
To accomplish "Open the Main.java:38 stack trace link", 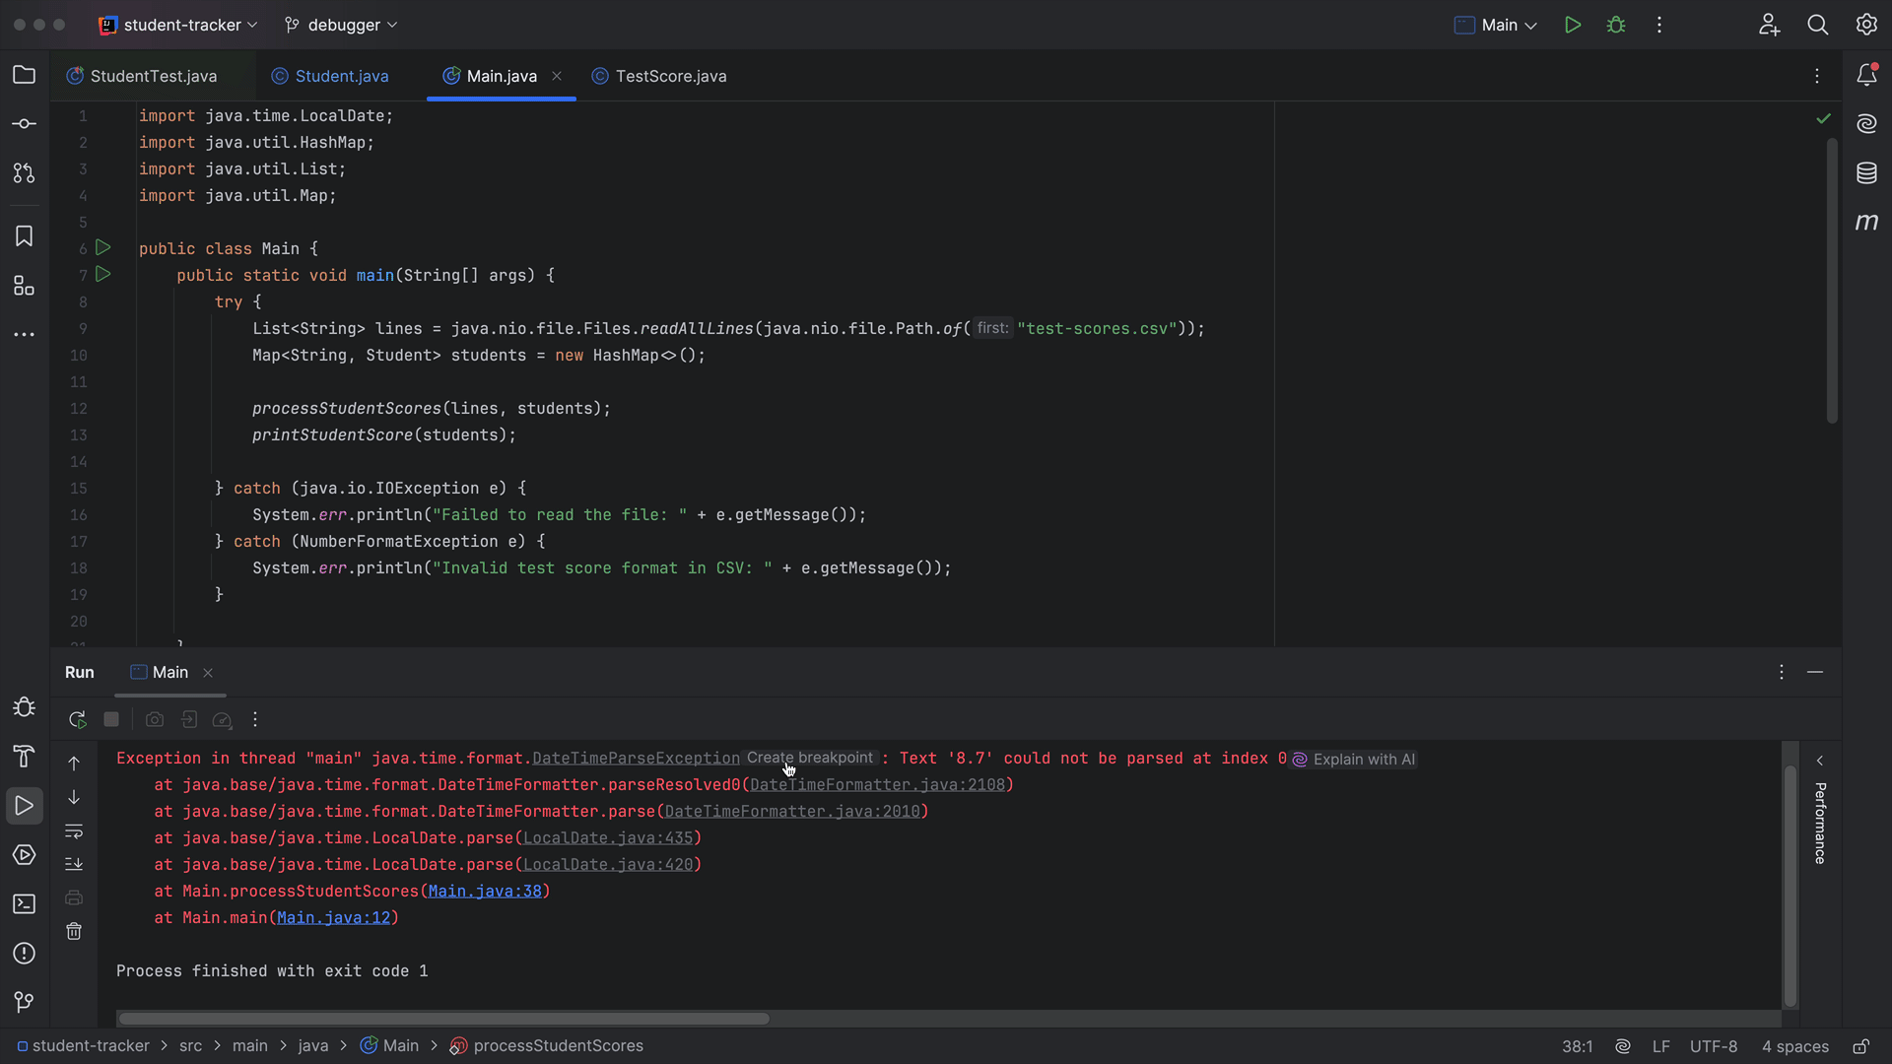I will [485, 892].
